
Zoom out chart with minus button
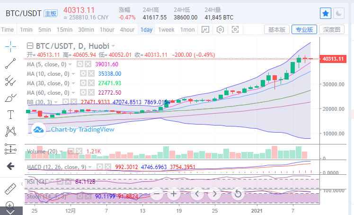point(157,194)
